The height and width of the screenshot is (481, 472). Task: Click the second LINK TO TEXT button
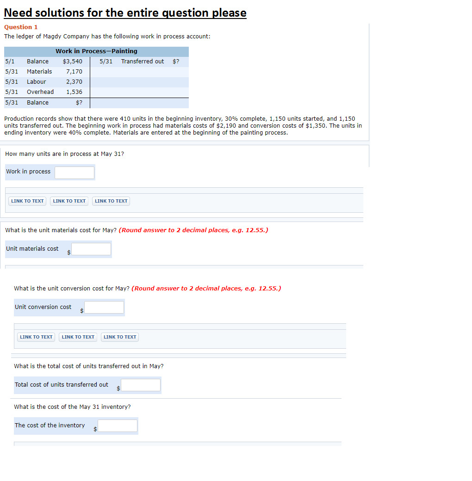(x=68, y=201)
